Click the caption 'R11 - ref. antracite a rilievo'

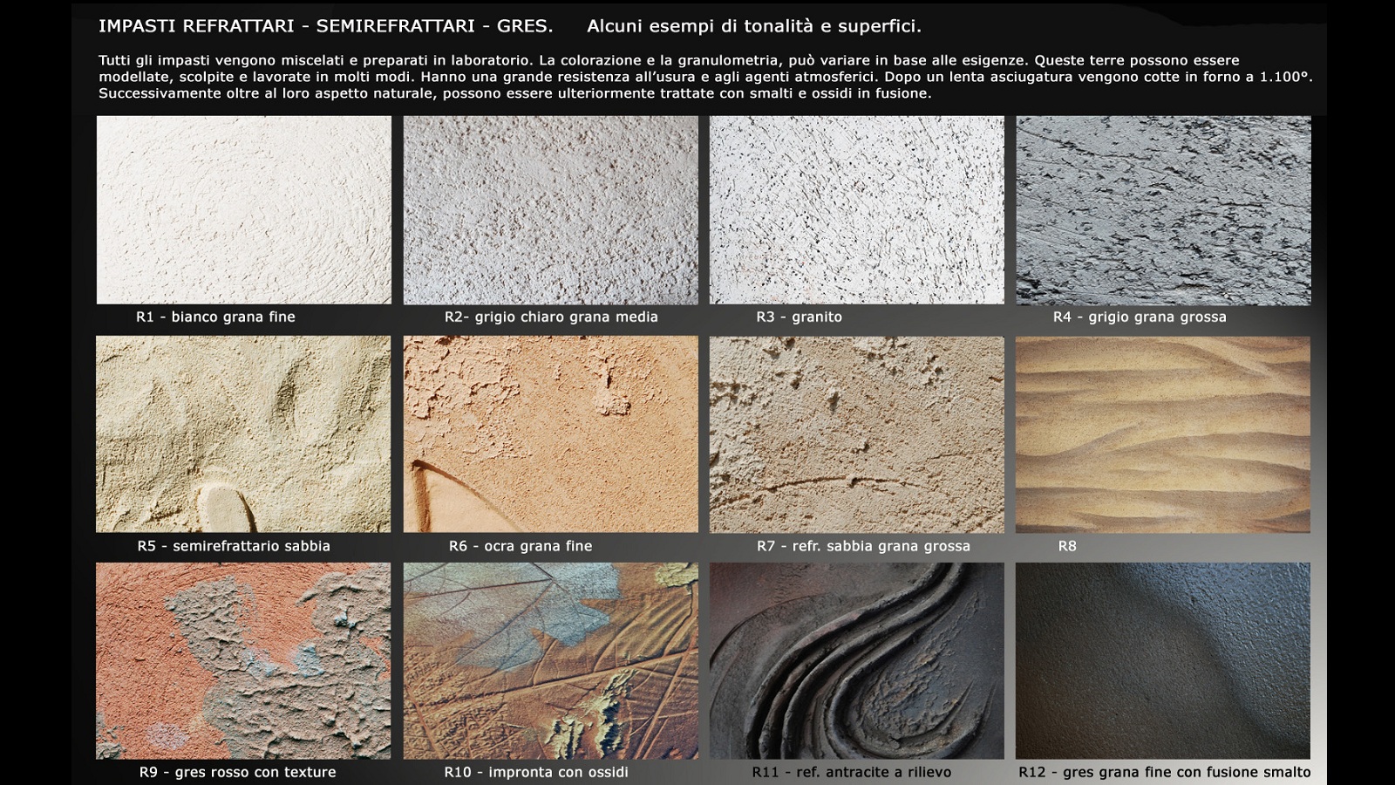pyautogui.click(x=852, y=772)
